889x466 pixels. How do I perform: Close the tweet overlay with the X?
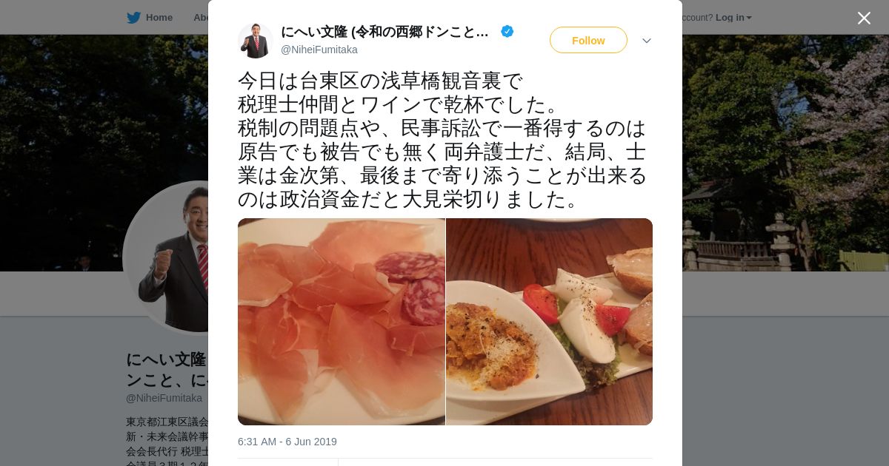(x=864, y=18)
